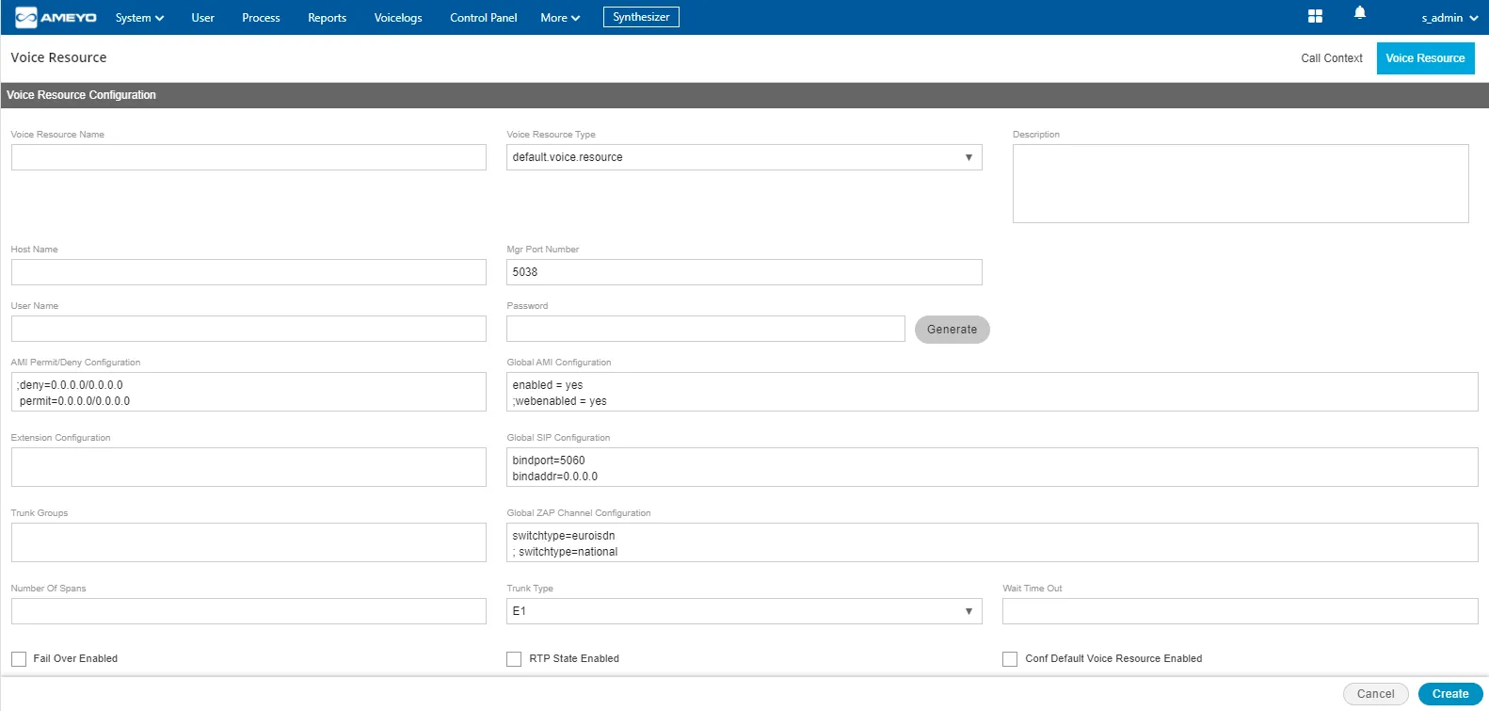Open the Reports menu
Screen dimensions: 1489x711
[327, 18]
